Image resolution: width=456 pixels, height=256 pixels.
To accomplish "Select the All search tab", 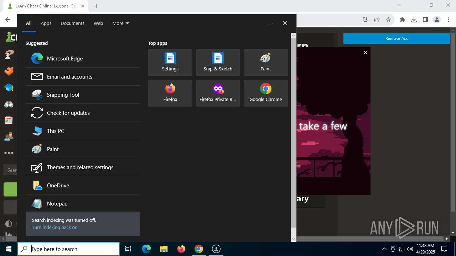I will coord(29,23).
